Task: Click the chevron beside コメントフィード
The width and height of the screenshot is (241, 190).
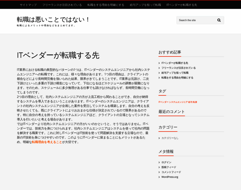Action: (x=159, y=172)
